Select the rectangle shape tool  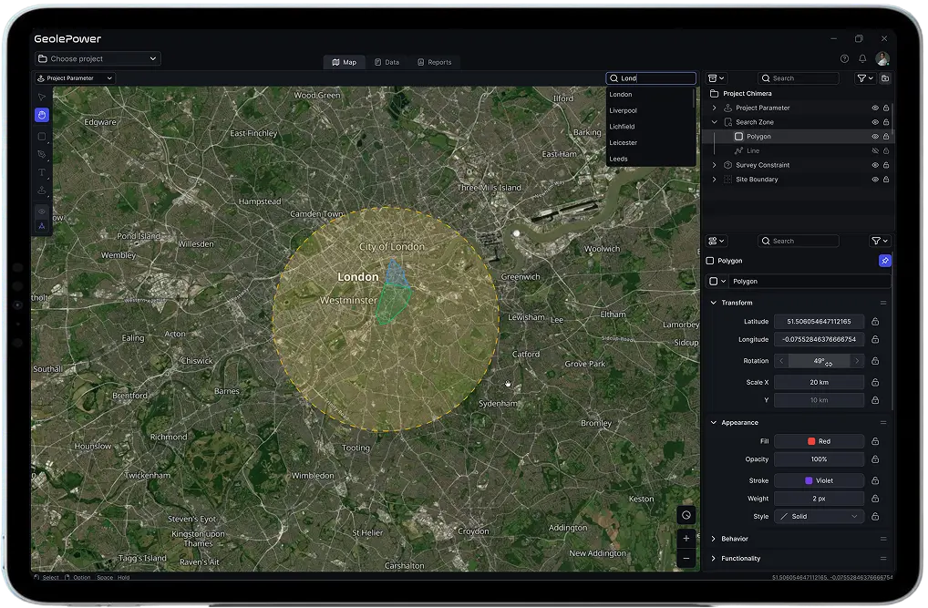[x=41, y=137]
